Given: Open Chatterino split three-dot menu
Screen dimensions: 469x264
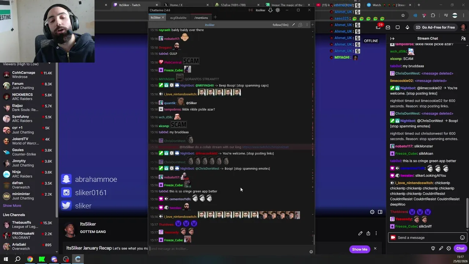Looking at the screenshot, I should pos(307,25).
